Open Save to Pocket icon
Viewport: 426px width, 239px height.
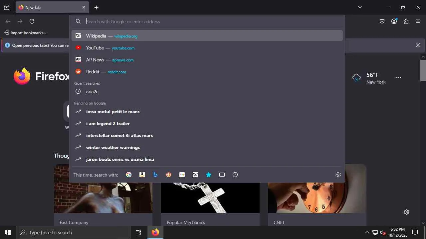(x=382, y=21)
